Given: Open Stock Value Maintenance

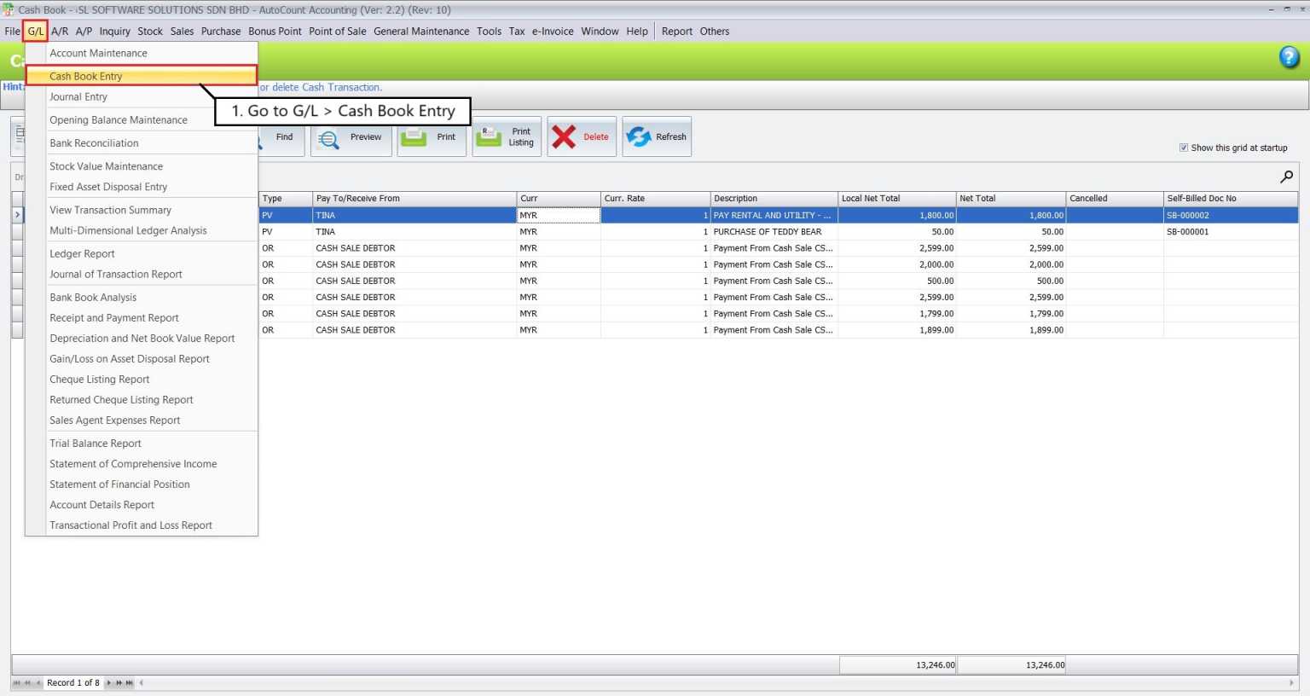Looking at the screenshot, I should pos(142,166).
